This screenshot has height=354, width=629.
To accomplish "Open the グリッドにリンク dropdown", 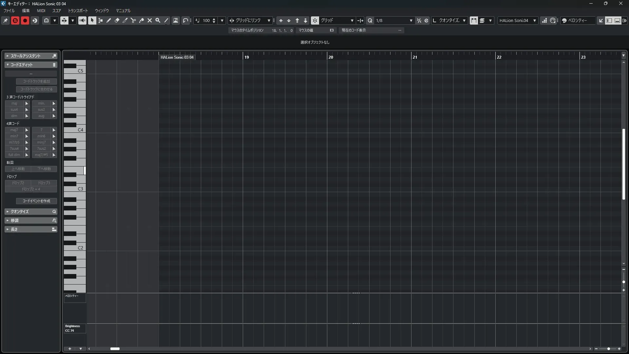I will [x=269, y=20].
